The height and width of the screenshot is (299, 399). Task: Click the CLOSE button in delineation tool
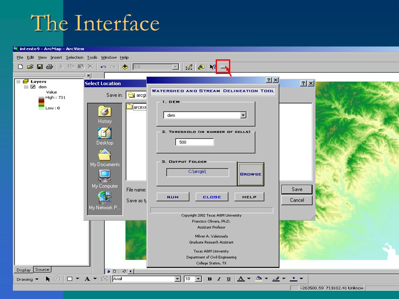[212, 197]
